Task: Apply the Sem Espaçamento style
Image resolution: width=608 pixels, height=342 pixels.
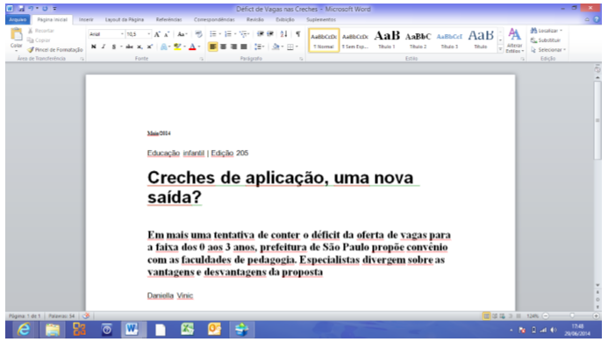Action: point(355,39)
